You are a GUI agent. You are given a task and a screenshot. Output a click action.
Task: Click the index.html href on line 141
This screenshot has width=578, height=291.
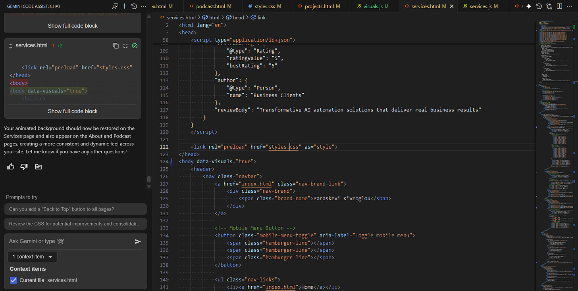(281, 287)
